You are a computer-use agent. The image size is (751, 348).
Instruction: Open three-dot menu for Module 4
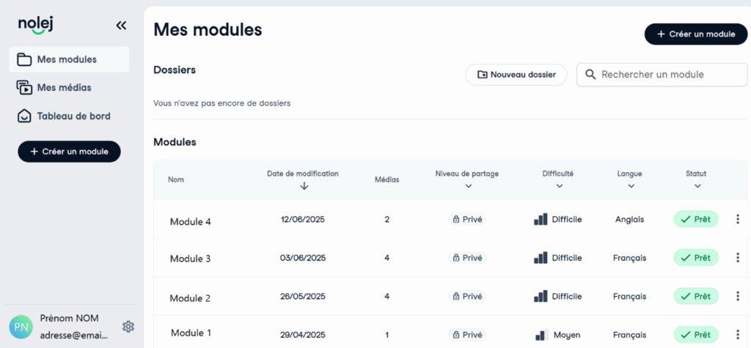pos(737,219)
